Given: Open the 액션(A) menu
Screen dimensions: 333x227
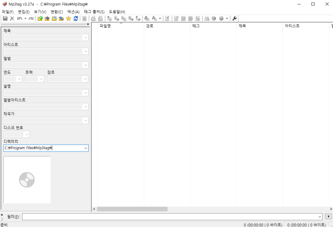Looking at the screenshot, I should click(74, 12).
